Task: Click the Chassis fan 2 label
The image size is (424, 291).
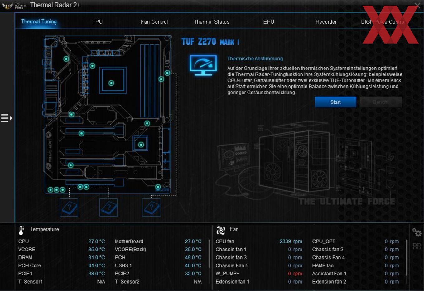Action: pos(328,250)
